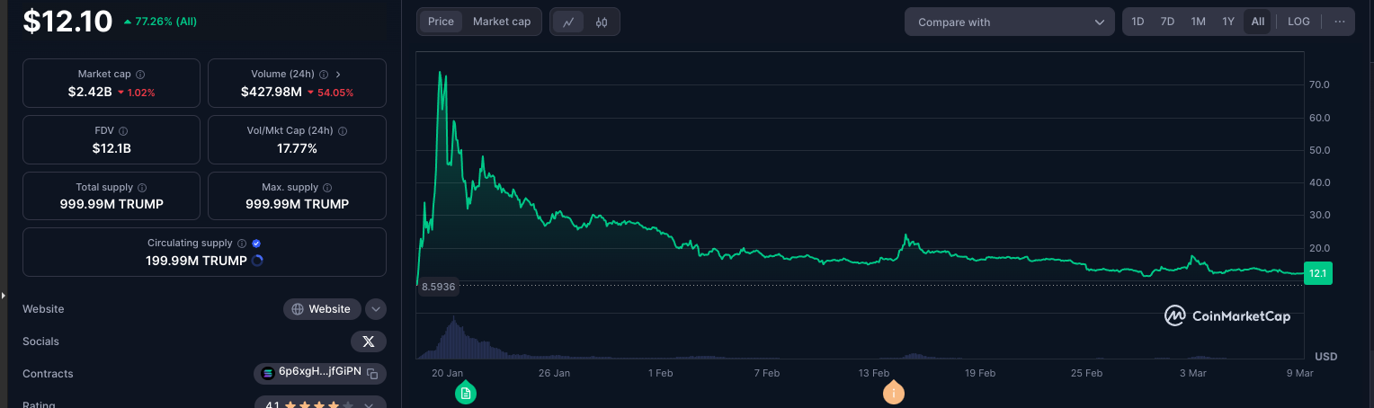The height and width of the screenshot is (408, 1374).
Task: Set chart range to 7D
Action: tap(1167, 22)
